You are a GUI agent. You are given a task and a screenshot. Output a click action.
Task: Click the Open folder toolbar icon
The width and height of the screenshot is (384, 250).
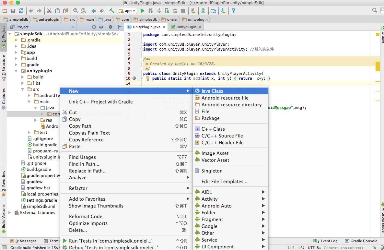coord(5,11)
